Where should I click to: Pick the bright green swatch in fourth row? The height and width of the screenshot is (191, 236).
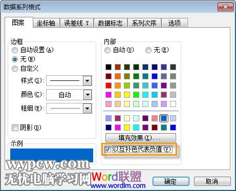pos(136,95)
